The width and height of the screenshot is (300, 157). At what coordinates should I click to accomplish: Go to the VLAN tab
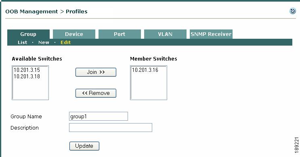point(165,34)
